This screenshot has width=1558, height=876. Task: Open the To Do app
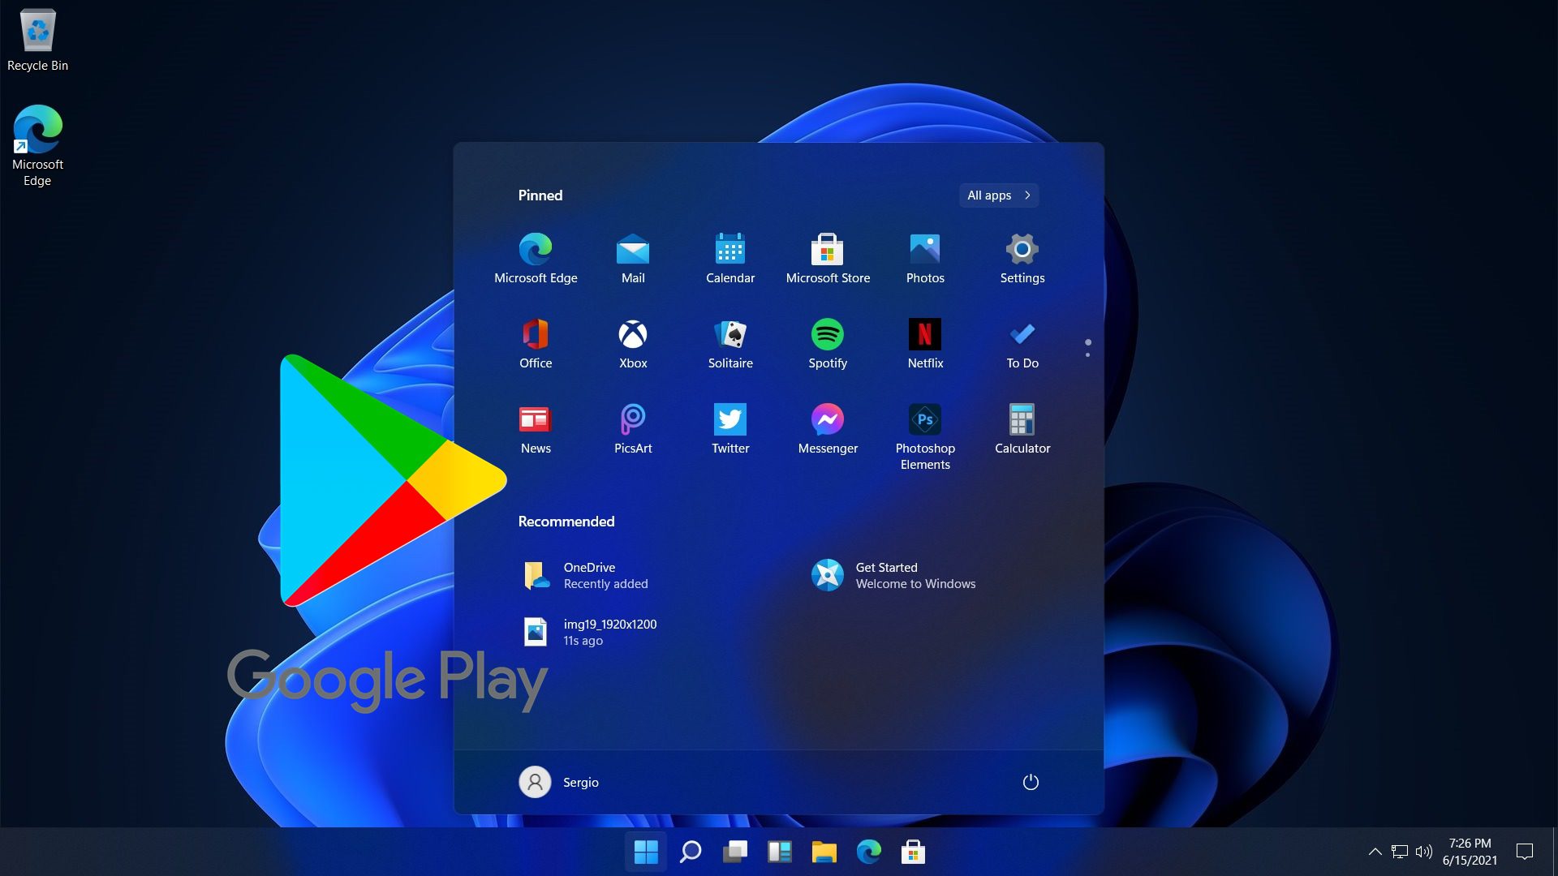click(x=1022, y=343)
